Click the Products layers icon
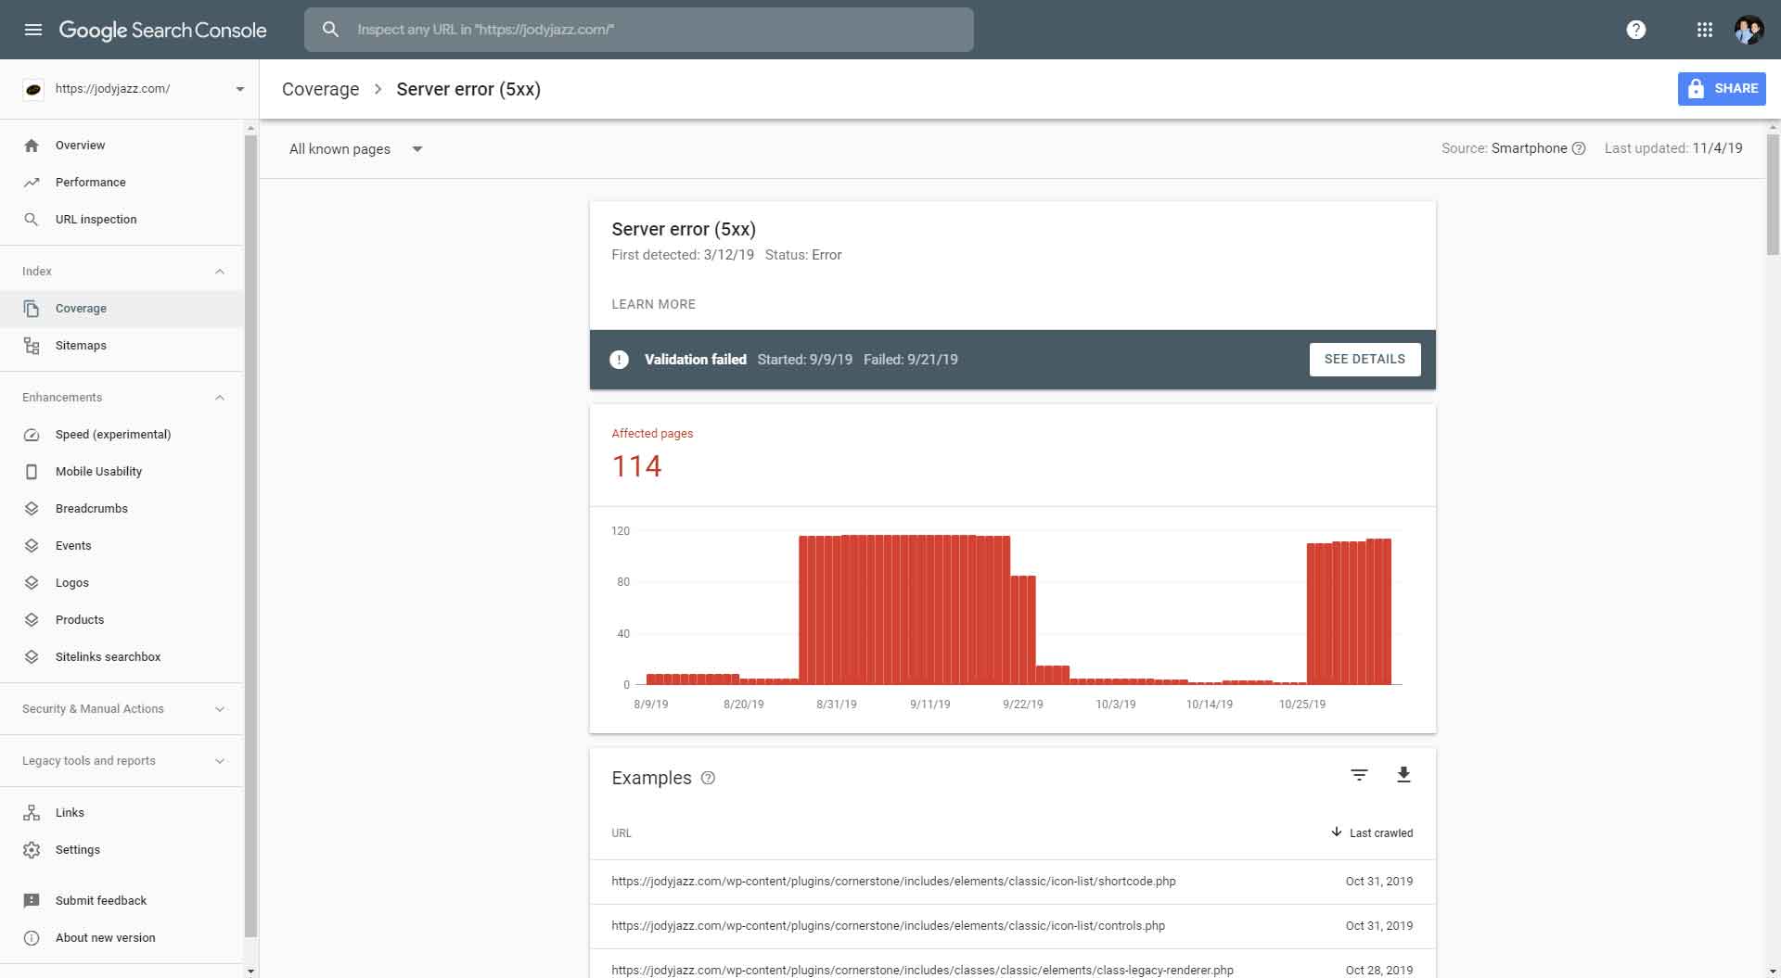 (x=32, y=620)
